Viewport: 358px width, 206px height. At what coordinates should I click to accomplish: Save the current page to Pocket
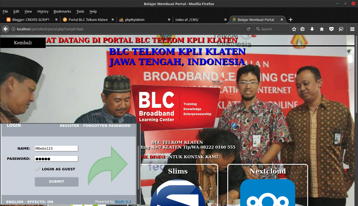point(331,29)
